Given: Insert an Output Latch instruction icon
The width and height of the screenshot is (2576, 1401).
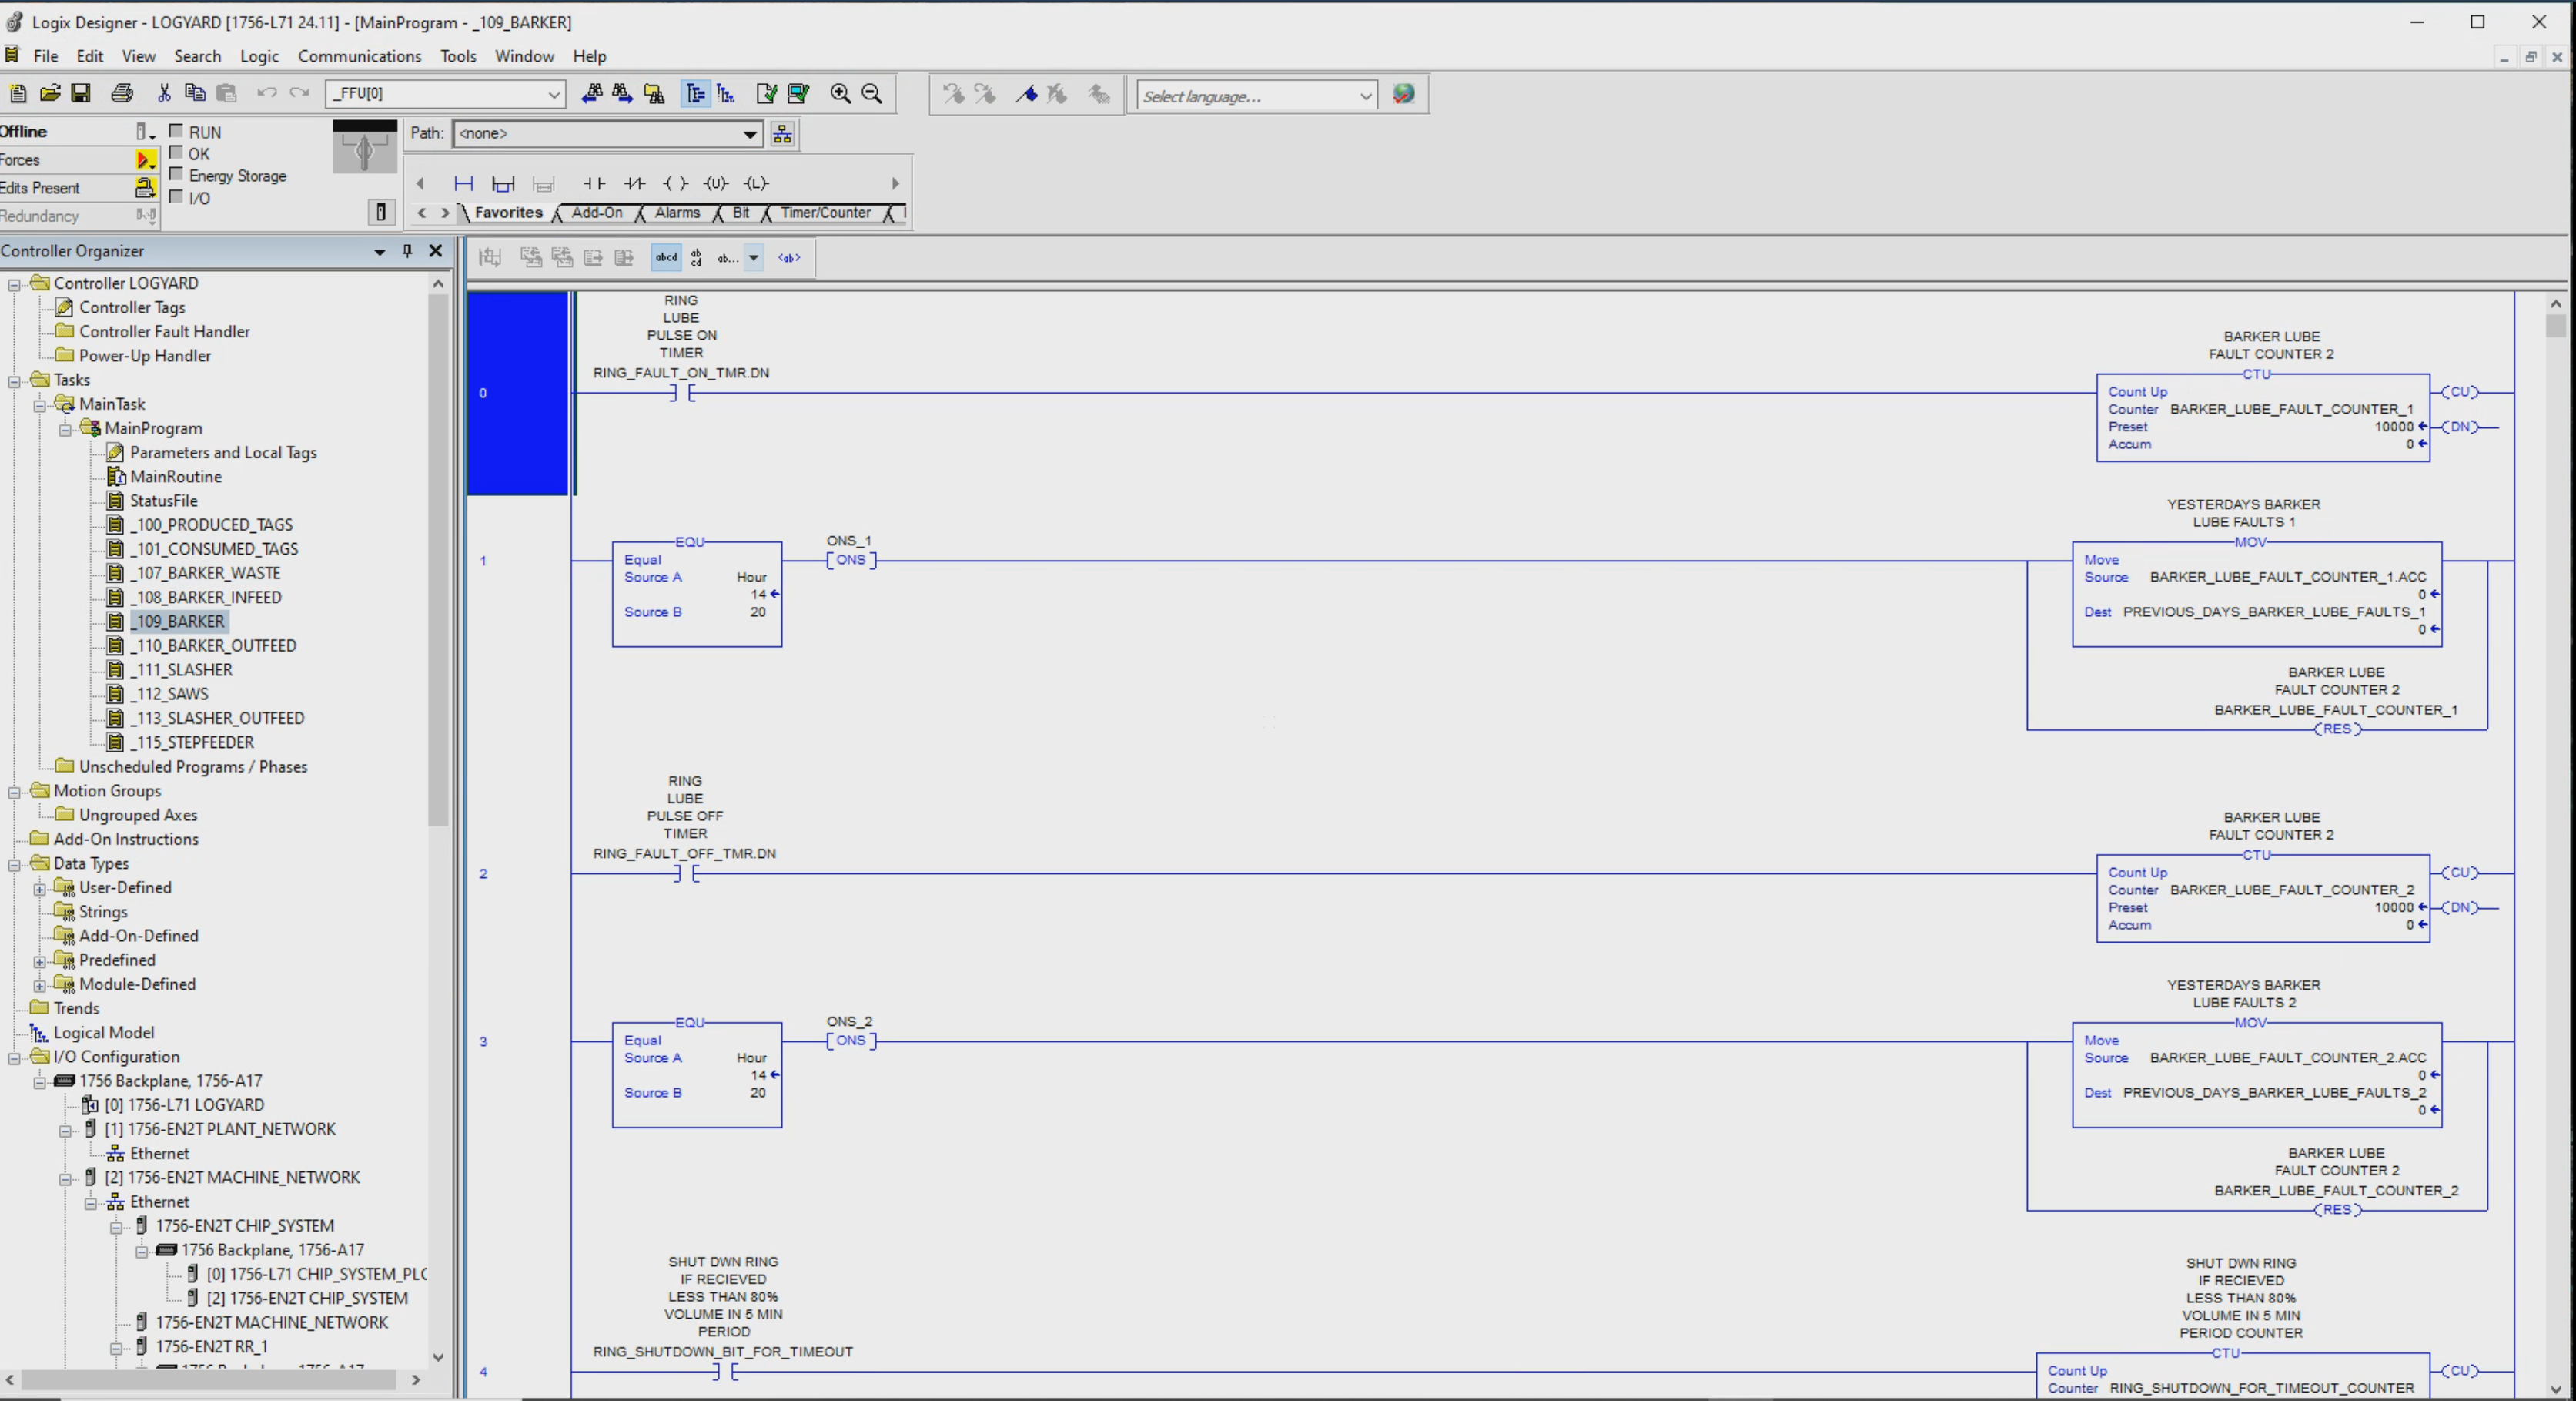Looking at the screenshot, I should pos(756,183).
